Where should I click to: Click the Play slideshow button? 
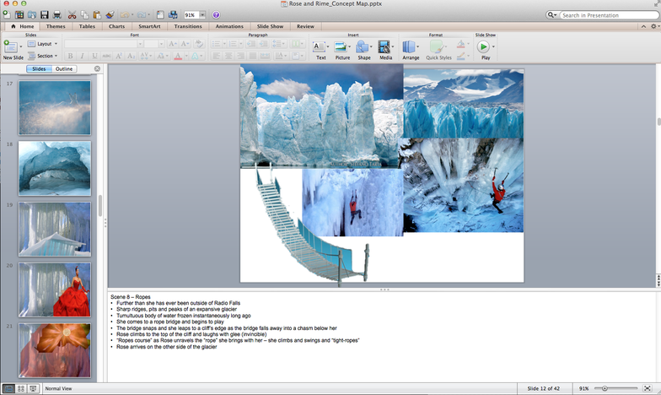tap(485, 48)
